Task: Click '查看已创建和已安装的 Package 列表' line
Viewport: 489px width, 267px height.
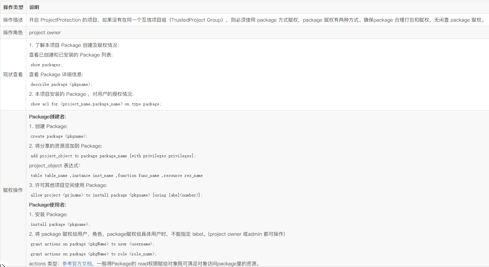Action: (x=71, y=55)
